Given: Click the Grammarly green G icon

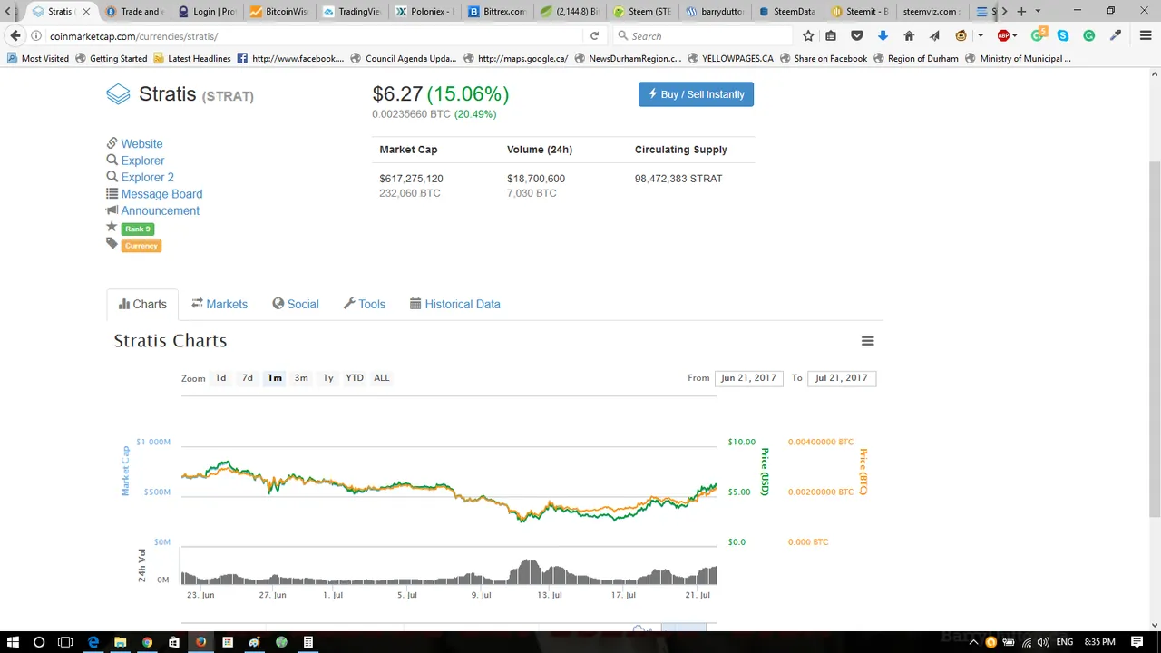Looking at the screenshot, I should [x=1089, y=36].
